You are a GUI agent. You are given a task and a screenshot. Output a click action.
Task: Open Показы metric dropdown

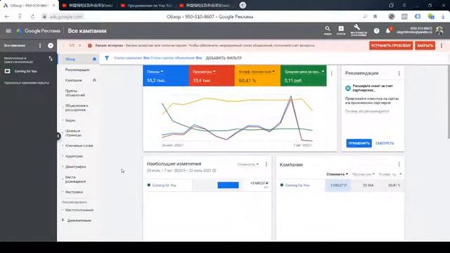point(155,72)
